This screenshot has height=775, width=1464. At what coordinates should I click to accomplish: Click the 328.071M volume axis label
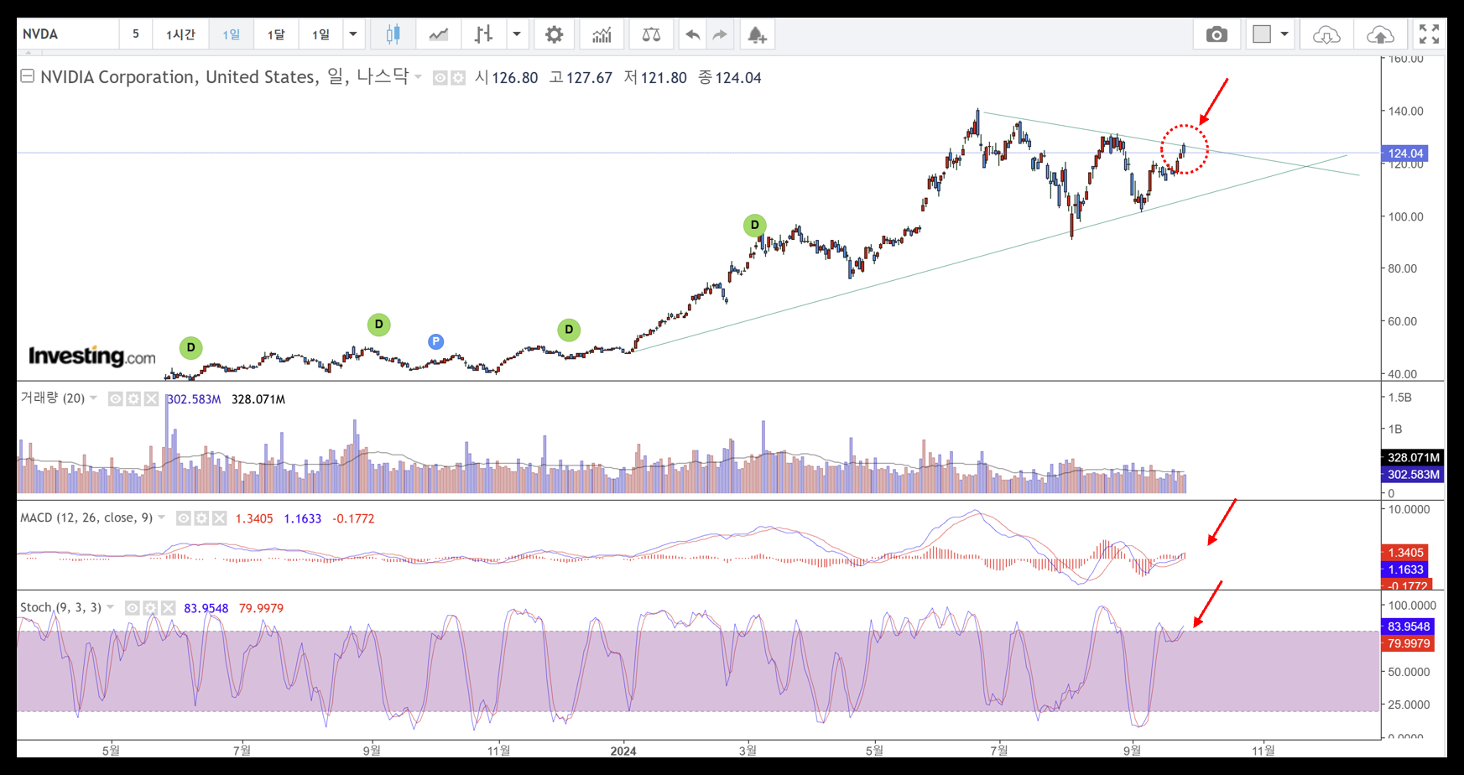point(1413,458)
